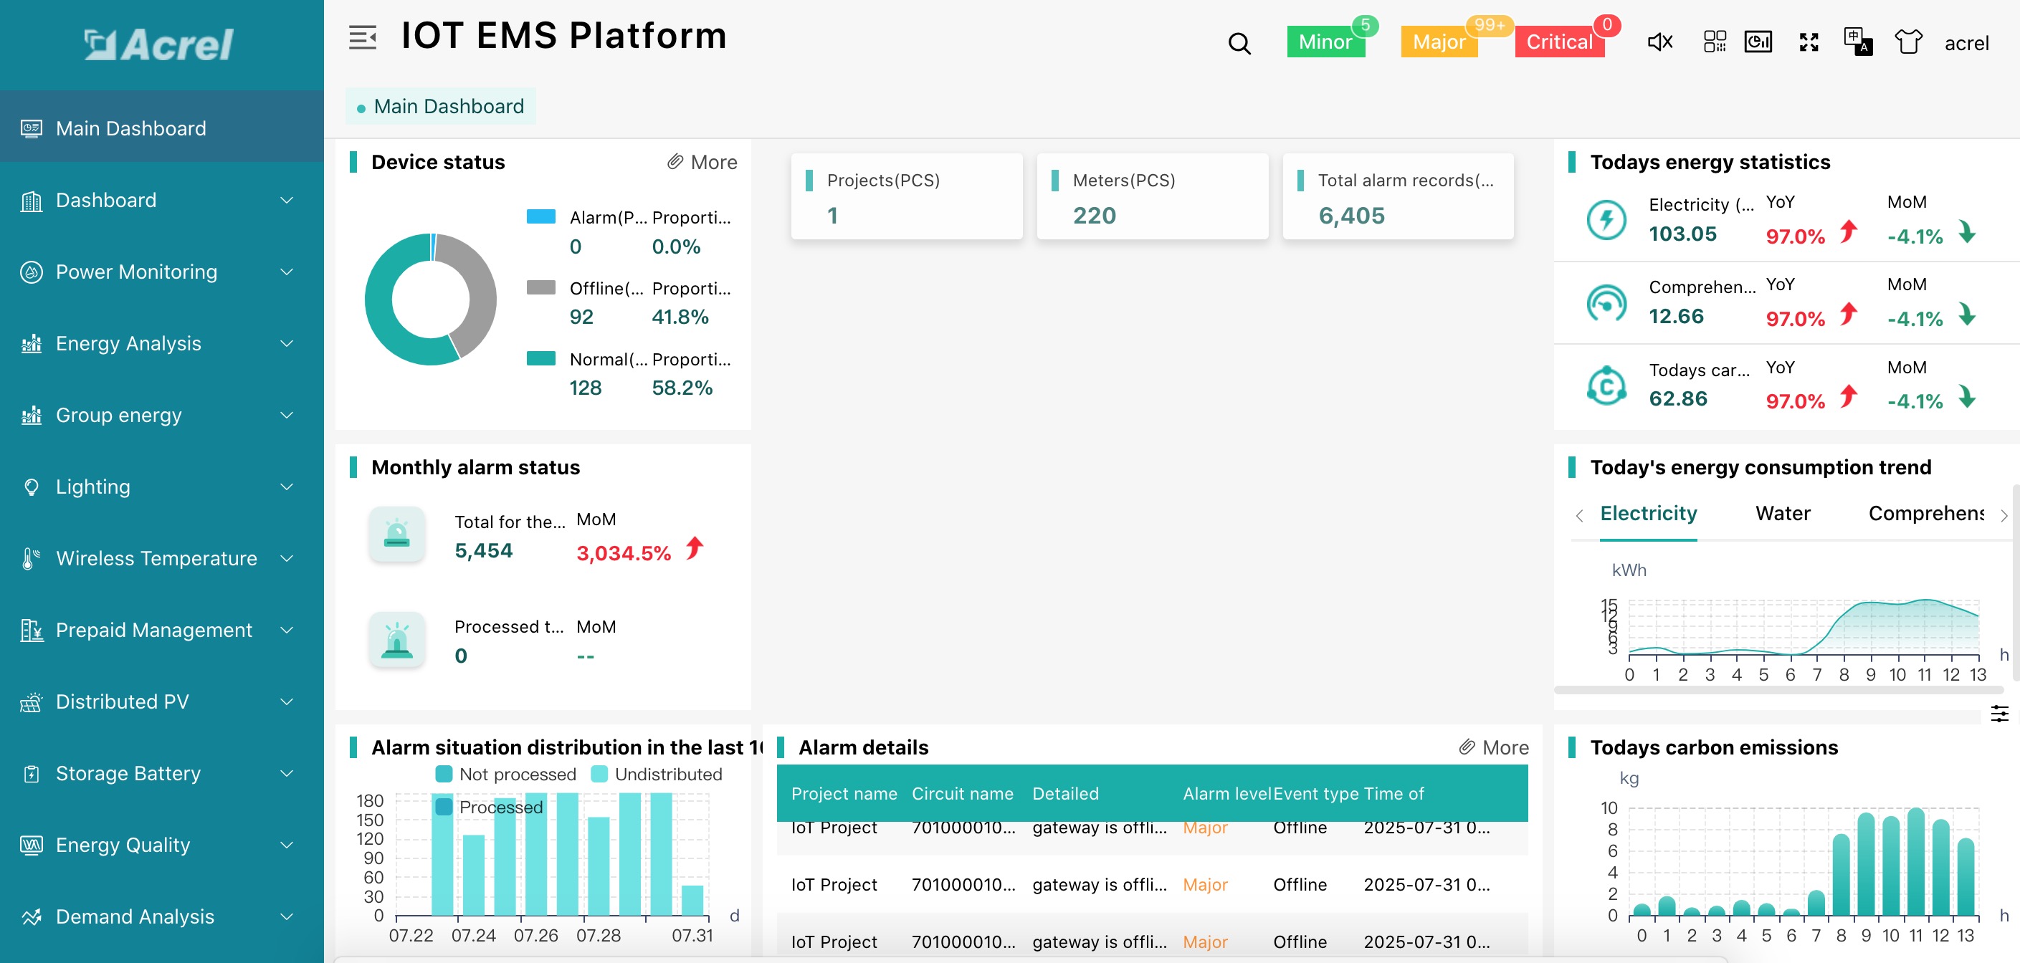Open chart settings sliders icon
This screenshot has height=963, width=2020.
(1998, 713)
